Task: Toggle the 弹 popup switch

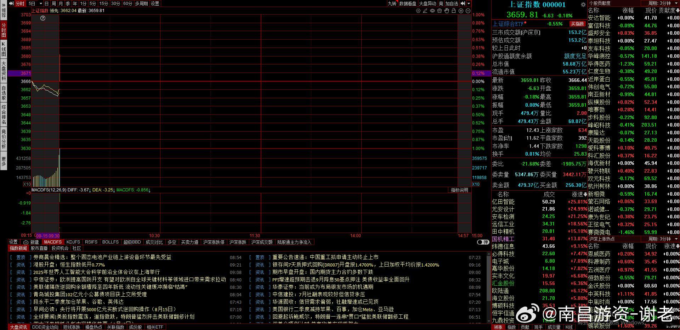Action: 483,242
